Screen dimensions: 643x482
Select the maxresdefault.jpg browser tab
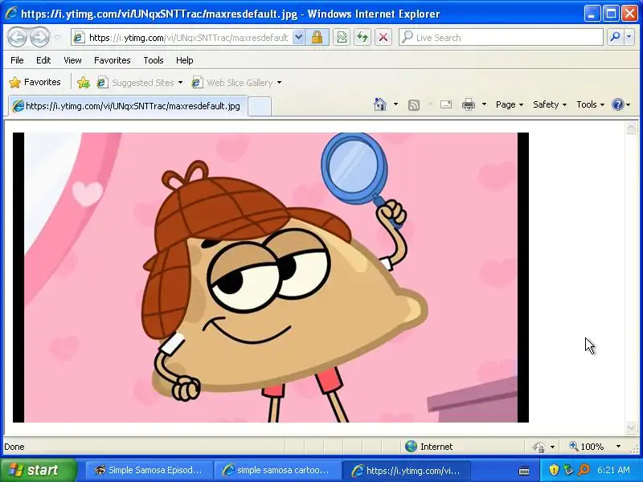128,106
